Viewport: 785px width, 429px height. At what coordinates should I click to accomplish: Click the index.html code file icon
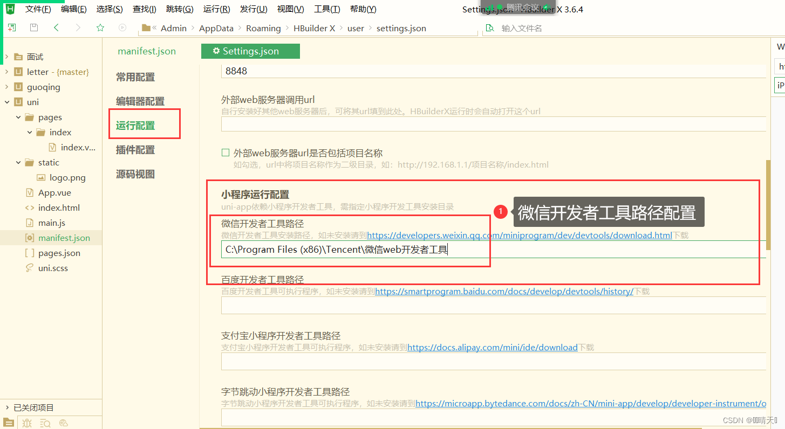click(30, 207)
